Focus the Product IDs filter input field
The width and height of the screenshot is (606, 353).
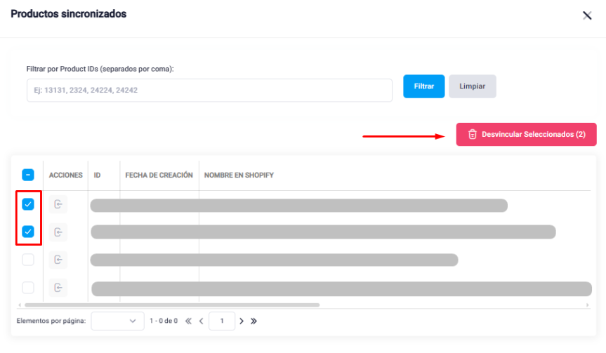pos(209,90)
